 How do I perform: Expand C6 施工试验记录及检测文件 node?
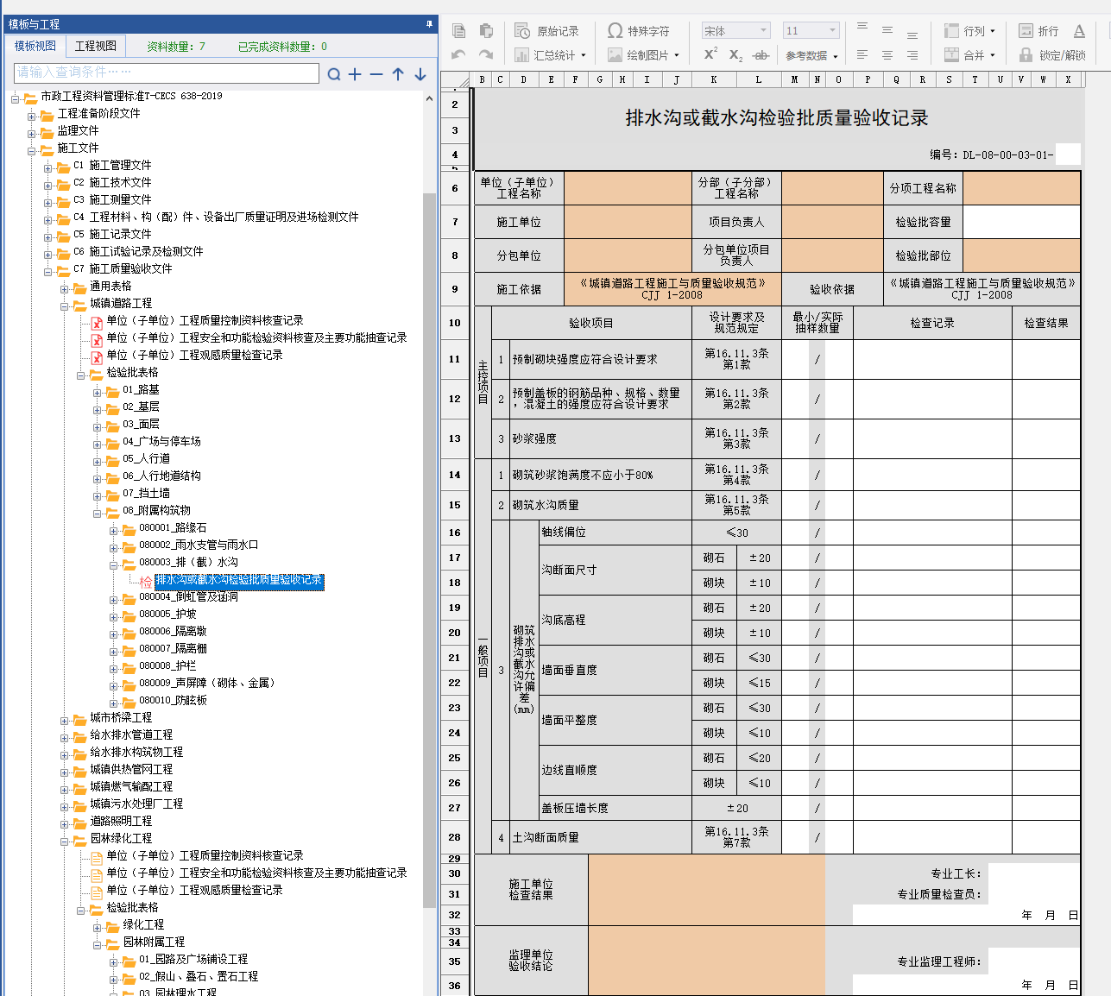click(48, 255)
